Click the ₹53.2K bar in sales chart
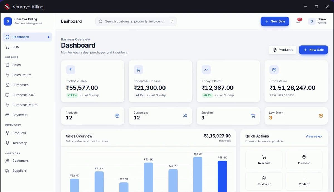This screenshot has width=334, height=192. coord(148,177)
